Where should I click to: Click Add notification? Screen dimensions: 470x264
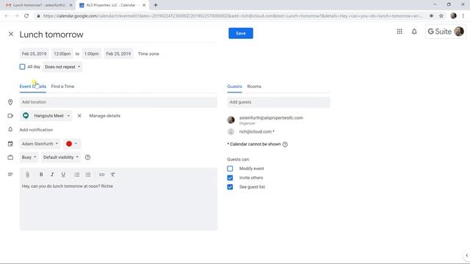coord(36,130)
